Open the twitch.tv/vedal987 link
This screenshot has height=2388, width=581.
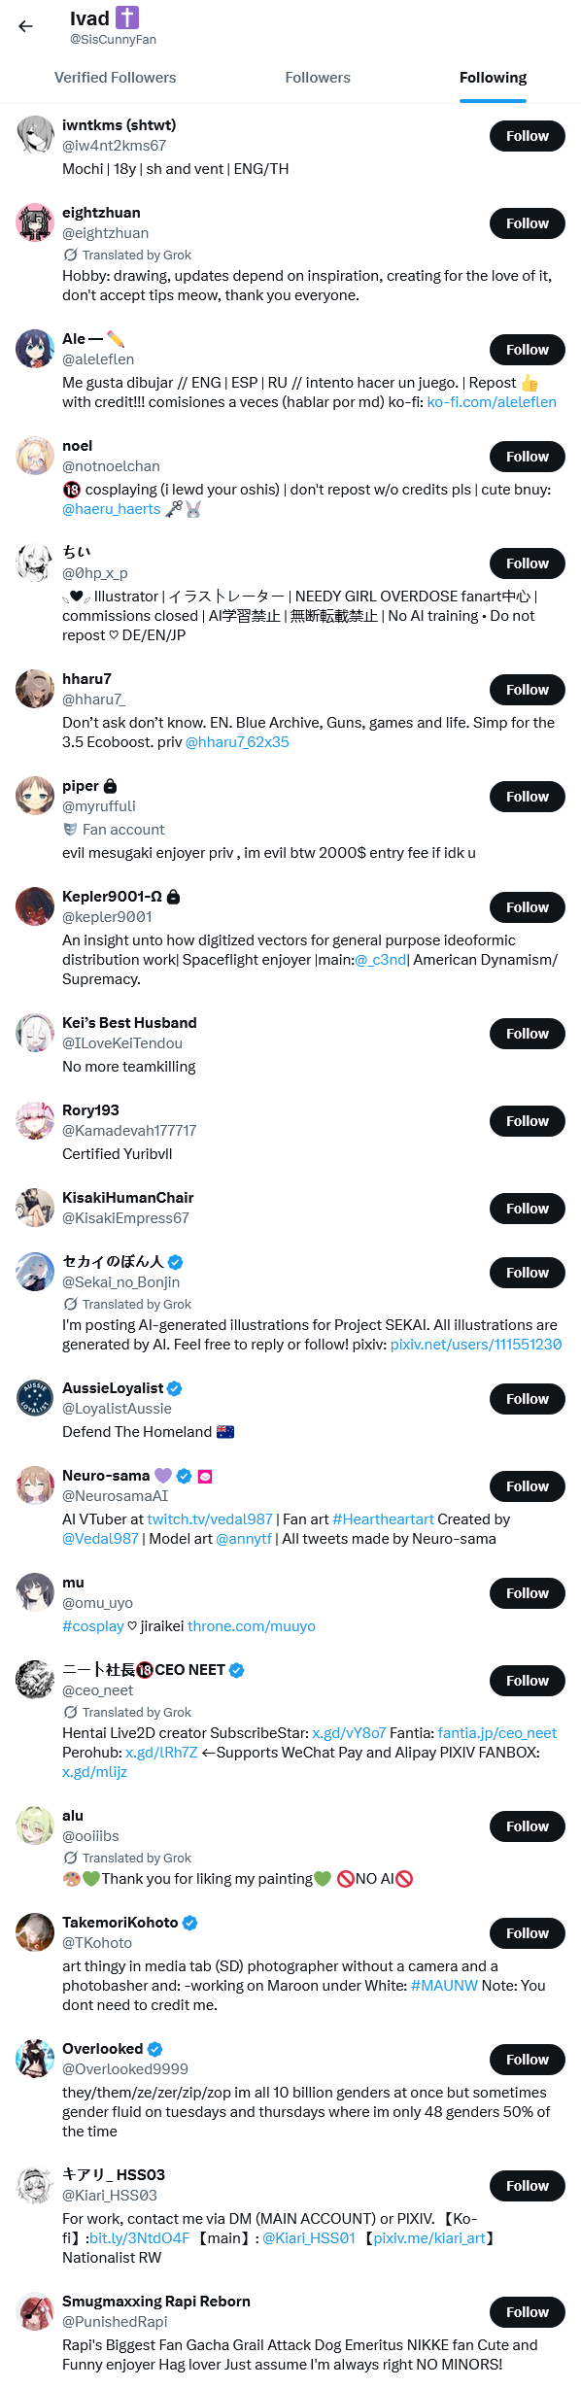coord(210,1519)
